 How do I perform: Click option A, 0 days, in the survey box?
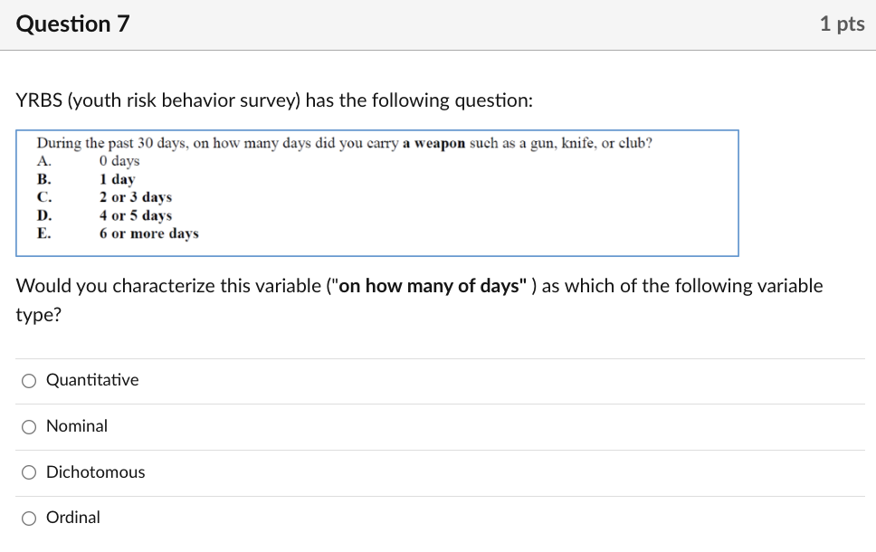pyautogui.click(x=118, y=160)
